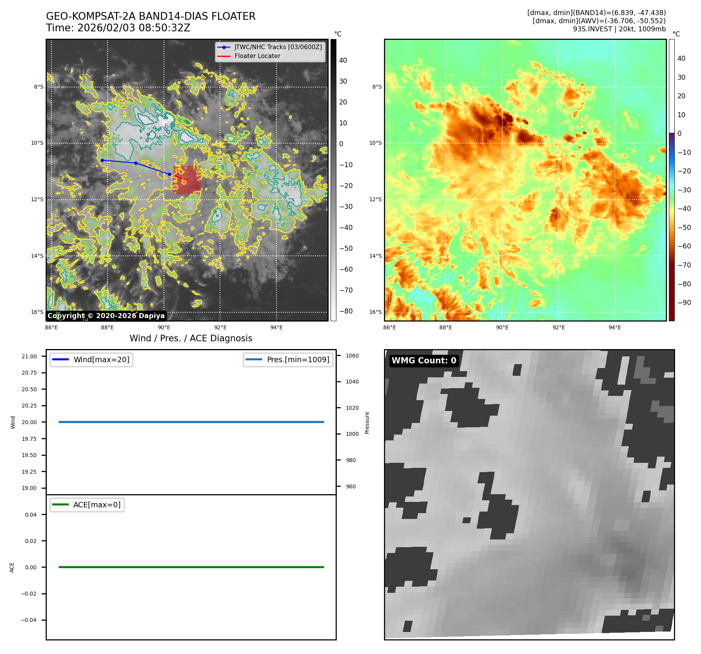The image size is (701, 654).
Task: Click the grayscale BAND14 temperature colorbar
Action: tap(333, 180)
